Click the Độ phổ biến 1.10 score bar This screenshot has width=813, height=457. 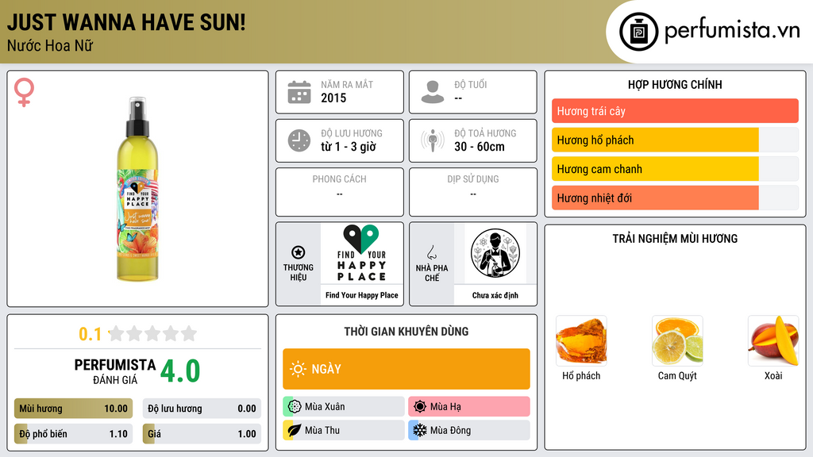pos(73,434)
